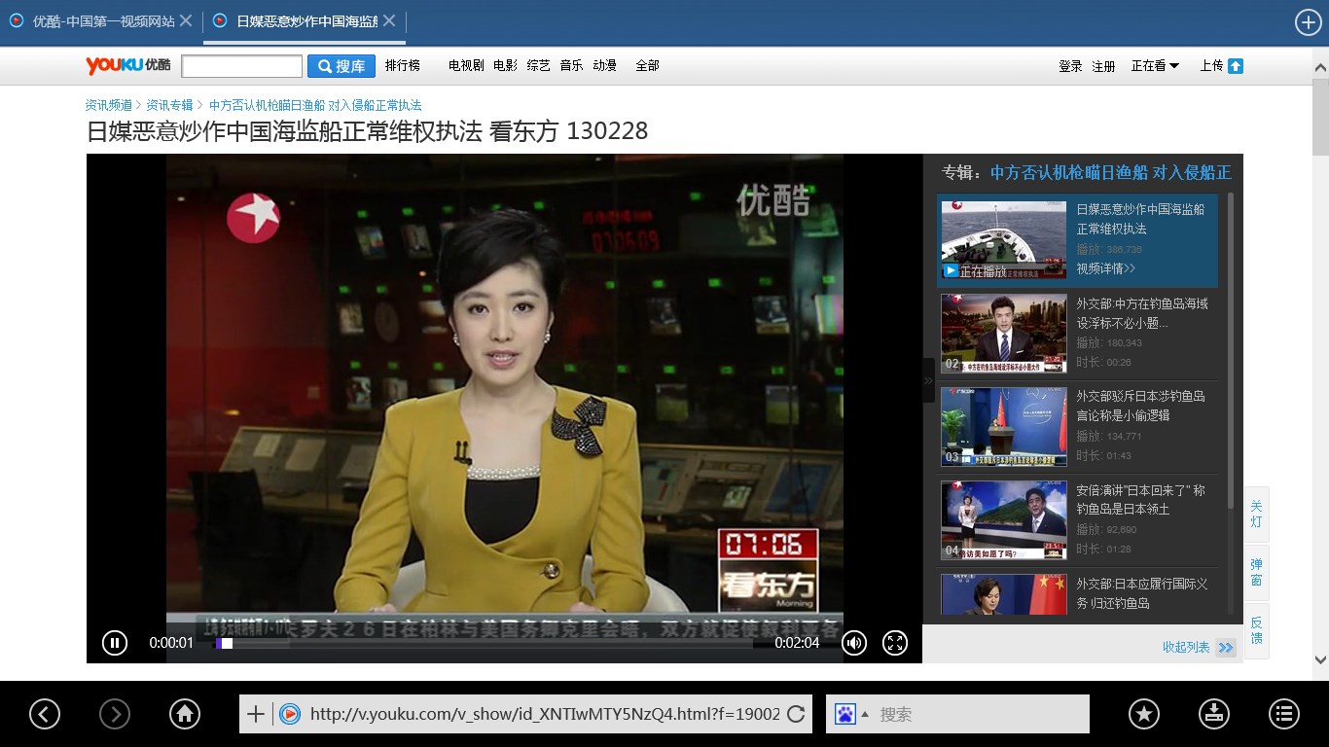Click the Youku logo
Image resolution: width=1329 pixels, height=747 pixels.
[127, 65]
